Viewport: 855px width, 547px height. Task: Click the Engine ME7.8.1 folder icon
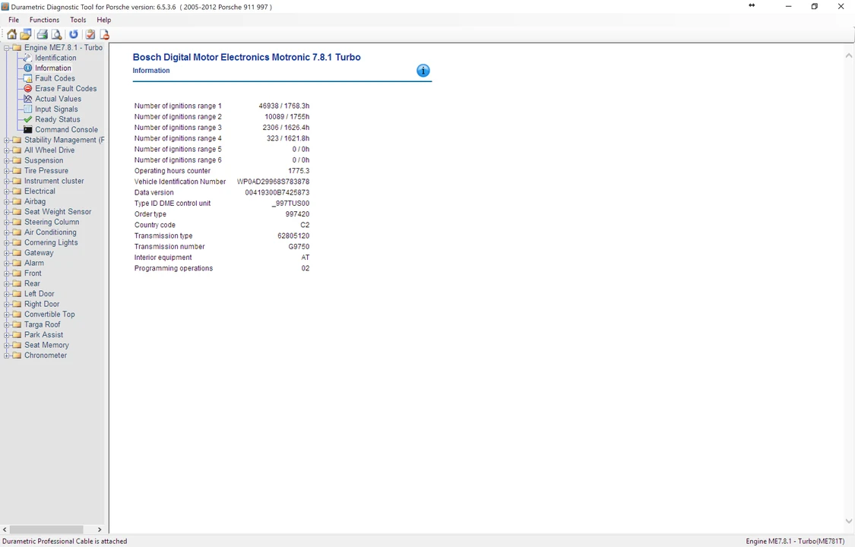[17, 47]
